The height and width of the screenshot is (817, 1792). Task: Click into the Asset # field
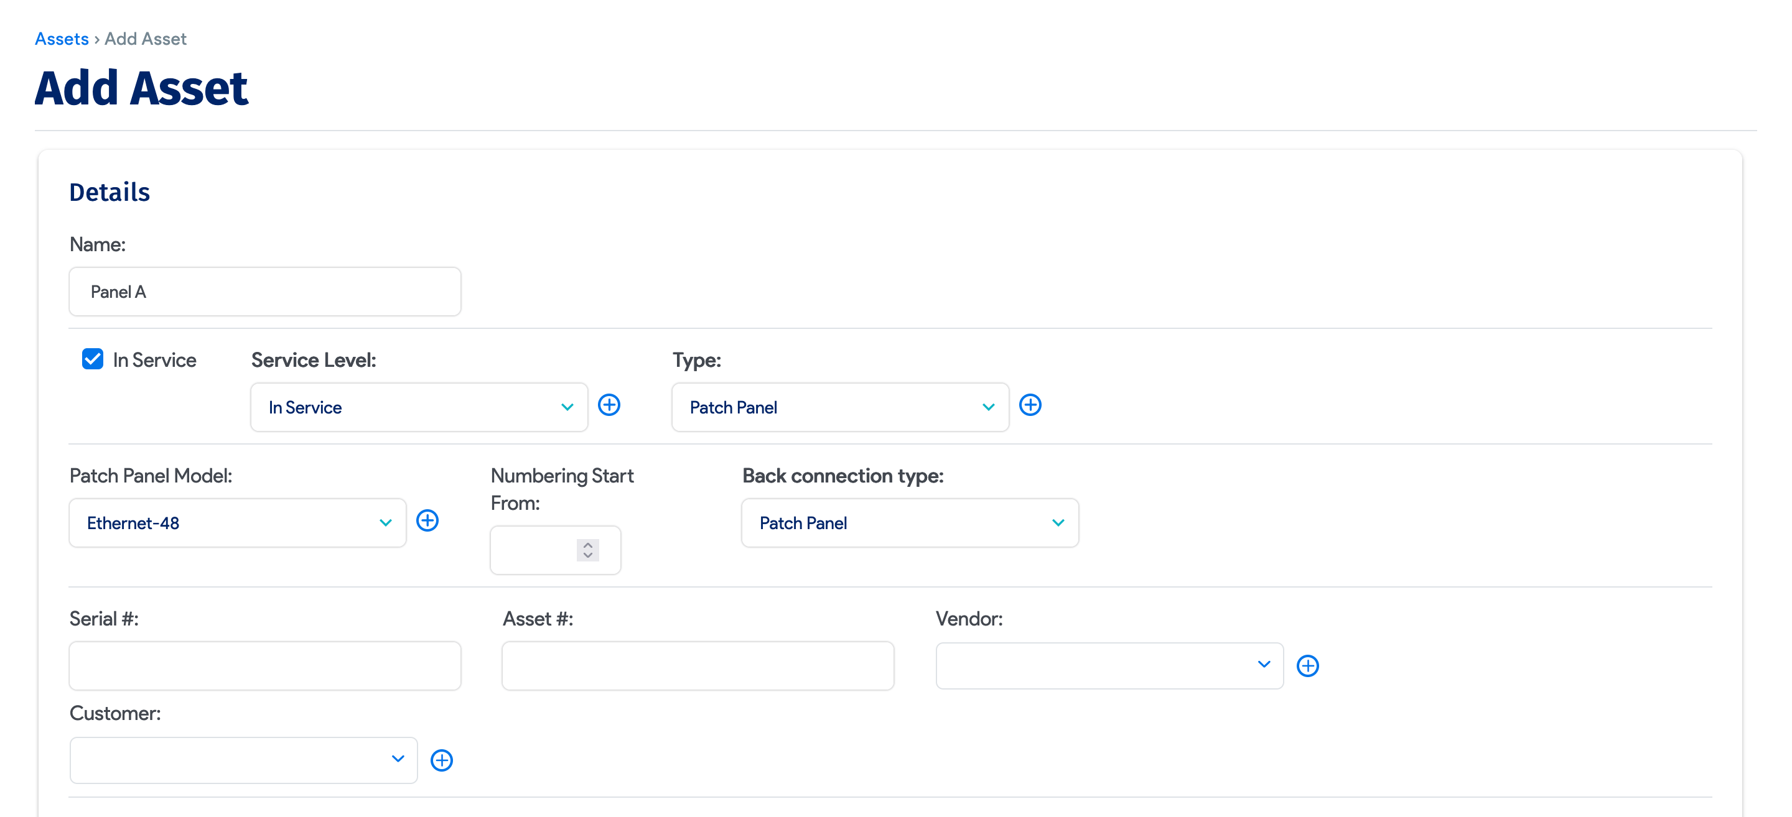(697, 665)
